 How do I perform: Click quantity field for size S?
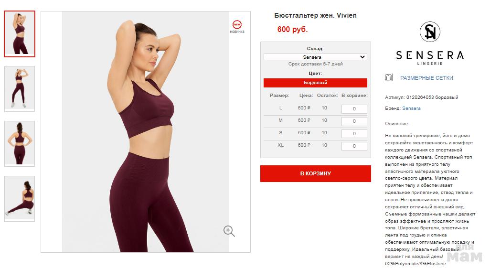[x=354, y=134]
